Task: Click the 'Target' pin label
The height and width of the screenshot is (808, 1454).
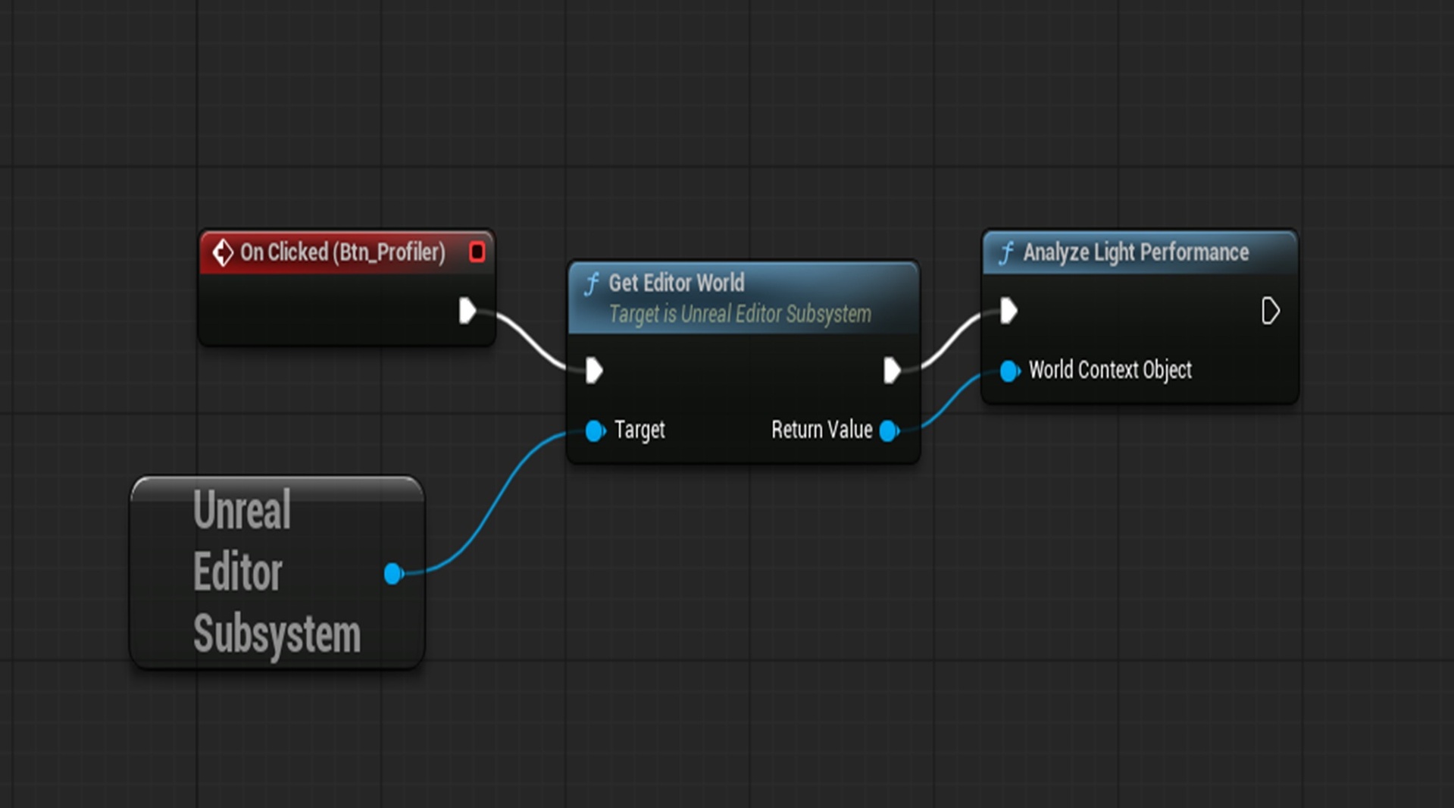Action: tap(639, 430)
